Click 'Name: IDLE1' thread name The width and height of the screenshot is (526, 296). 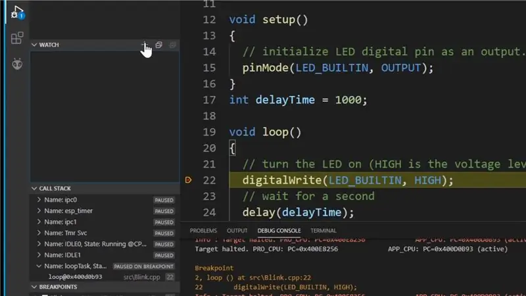coord(62,255)
